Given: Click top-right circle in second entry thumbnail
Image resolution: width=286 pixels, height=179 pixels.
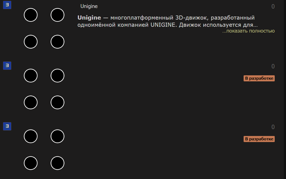Looking at the screenshot, I should [x=57, y=76].
